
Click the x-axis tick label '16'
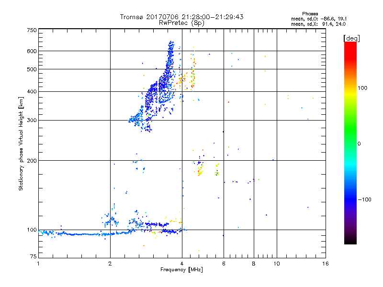pyautogui.click(x=326, y=264)
